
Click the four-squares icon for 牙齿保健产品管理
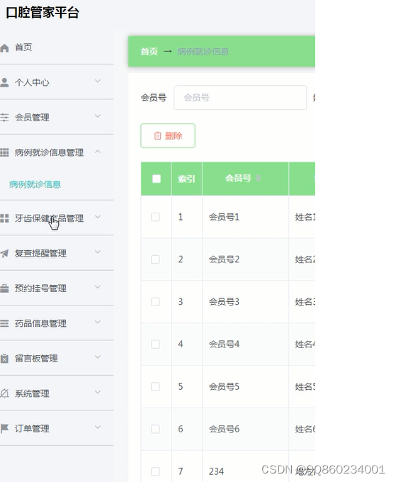tap(4, 218)
